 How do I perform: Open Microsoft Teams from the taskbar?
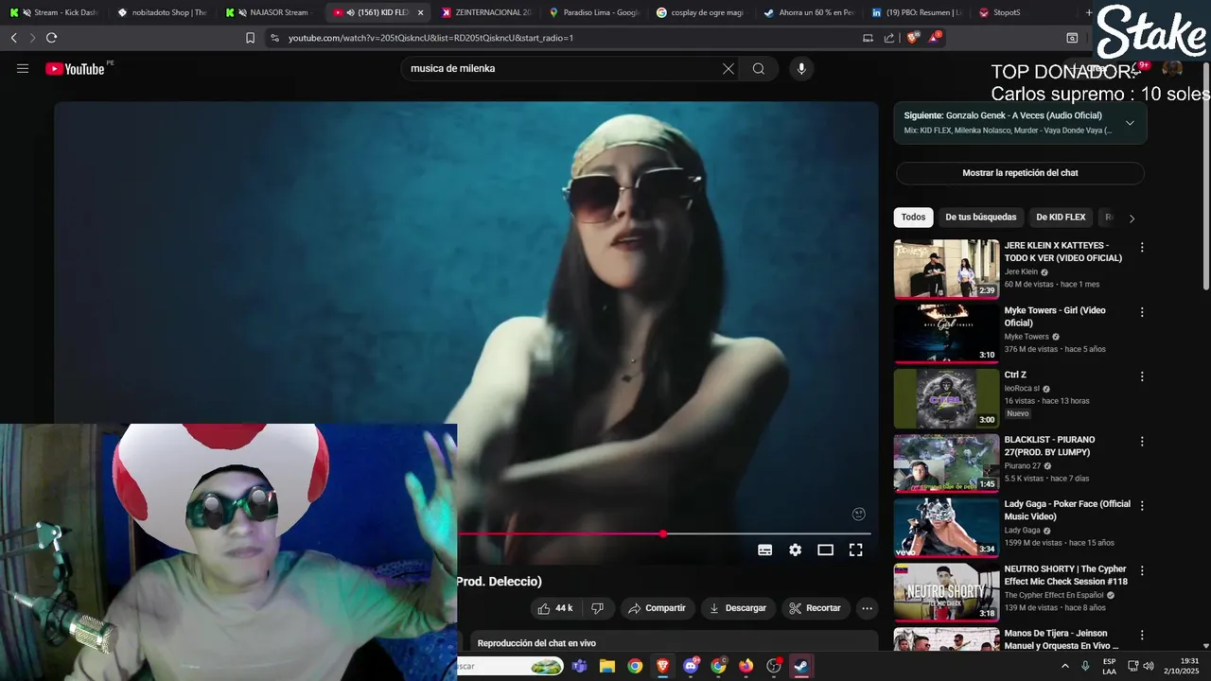tap(579, 666)
